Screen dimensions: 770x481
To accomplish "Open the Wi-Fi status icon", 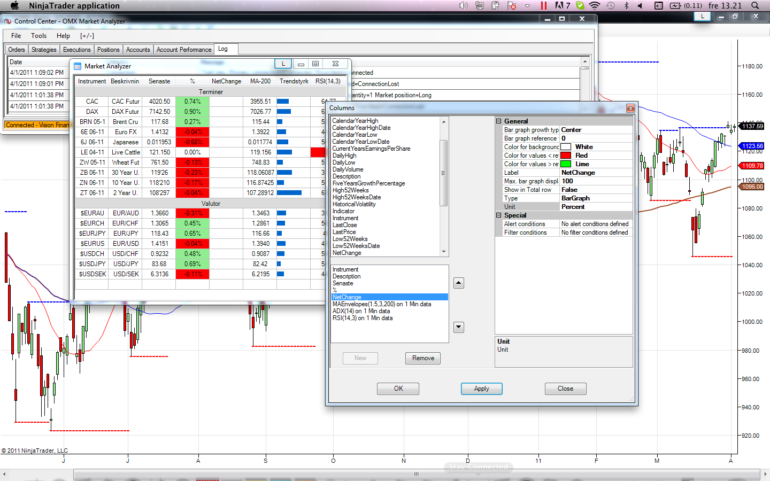I will tap(595, 5).
